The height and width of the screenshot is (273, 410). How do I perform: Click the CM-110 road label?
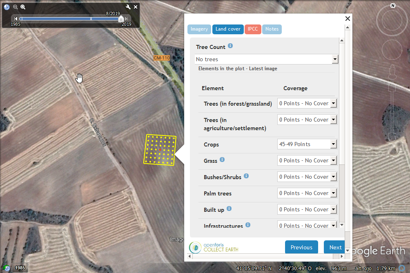click(x=162, y=58)
